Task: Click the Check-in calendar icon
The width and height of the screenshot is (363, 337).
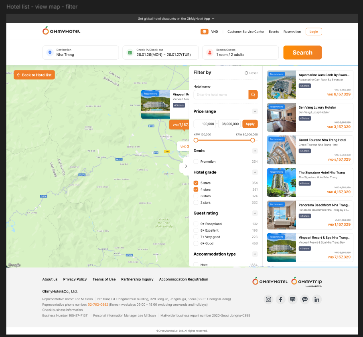Action: [x=130, y=52]
